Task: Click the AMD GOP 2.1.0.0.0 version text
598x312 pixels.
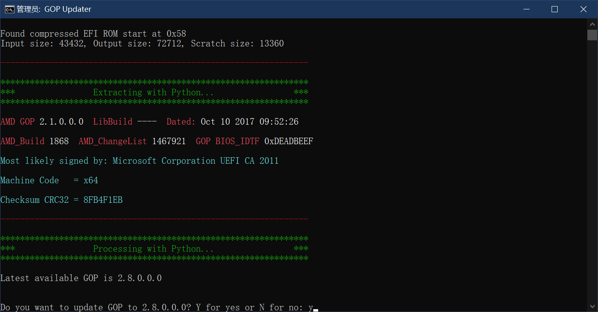Action: coord(61,122)
